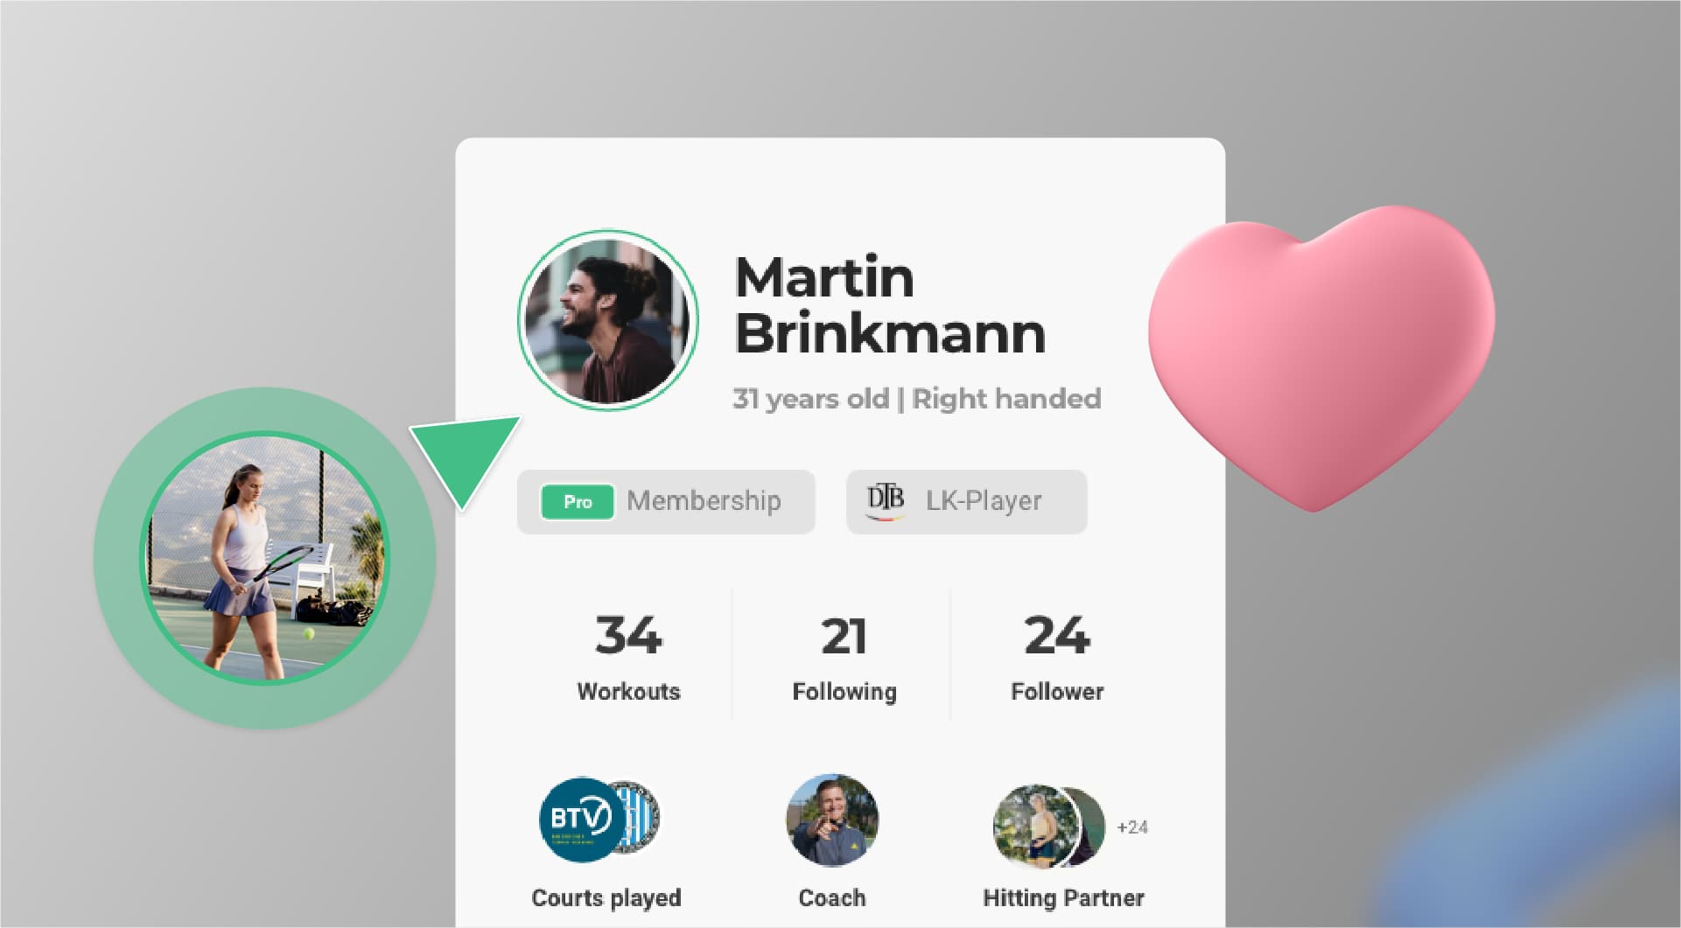This screenshot has height=928, width=1681.
Task: Open the female tennis player photo
Action: click(265, 558)
